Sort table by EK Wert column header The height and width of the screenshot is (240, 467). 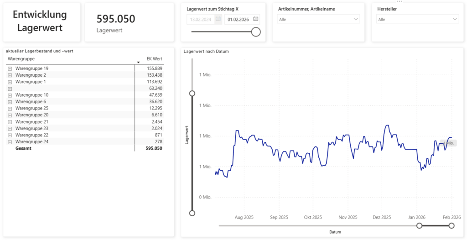click(154, 59)
